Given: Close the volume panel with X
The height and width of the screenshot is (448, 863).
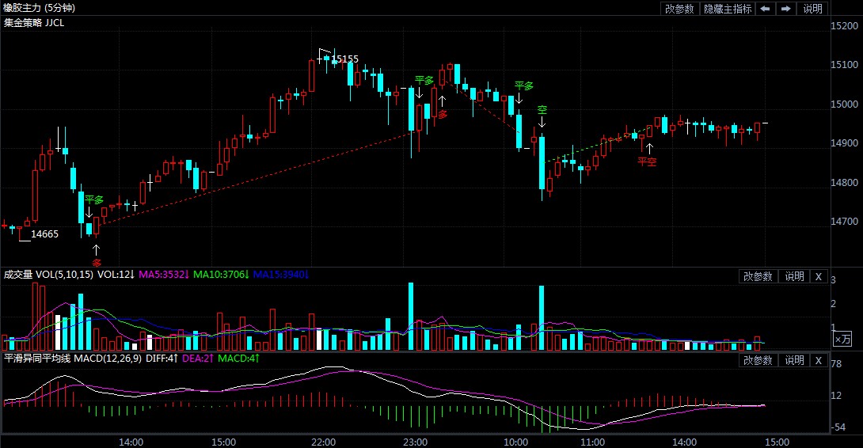Looking at the screenshot, I should pos(819,277).
